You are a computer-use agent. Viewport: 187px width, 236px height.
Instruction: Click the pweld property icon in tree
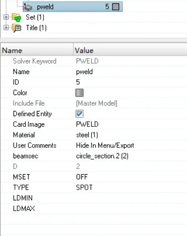(x=28, y=7)
